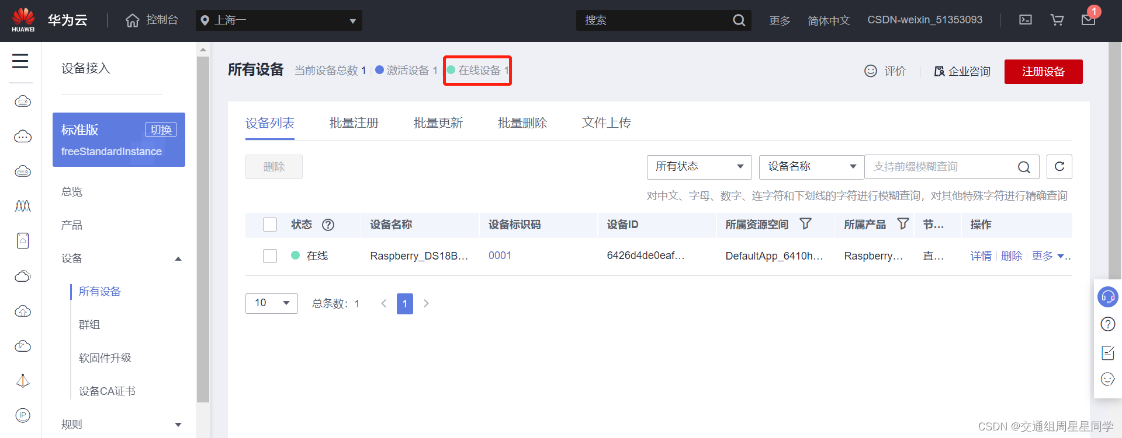
Task: Click the 控制台 console link
Action: (x=162, y=20)
